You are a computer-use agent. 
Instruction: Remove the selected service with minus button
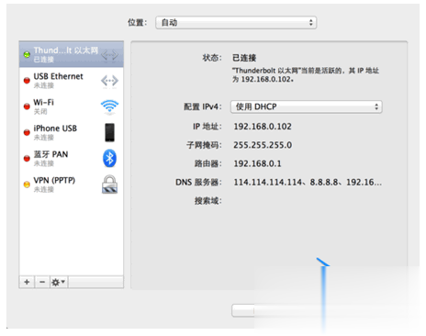pyautogui.click(x=42, y=282)
